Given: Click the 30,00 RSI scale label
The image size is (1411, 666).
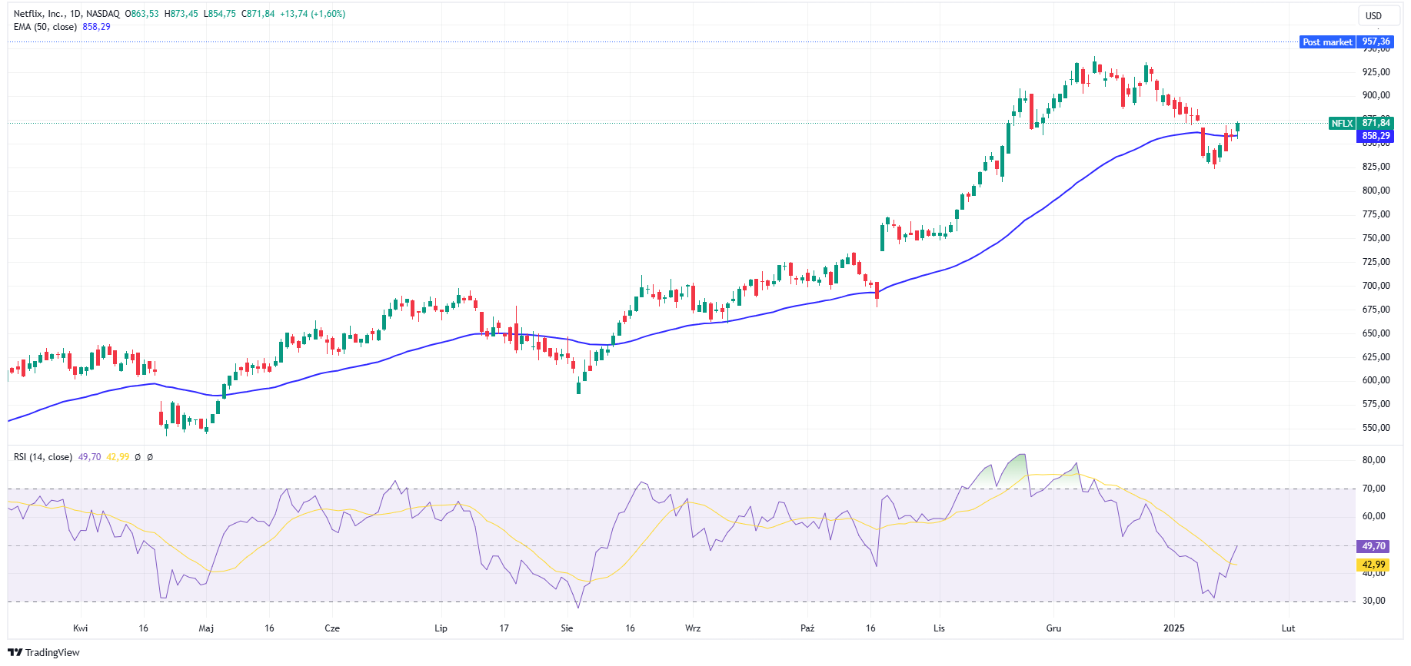Looking at the screenshot, I should pyautogui.click(x=1373, y=601).
